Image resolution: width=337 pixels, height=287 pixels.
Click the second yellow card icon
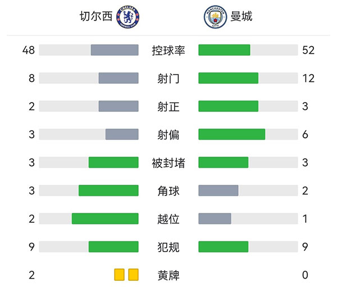(x=133, y=275)
